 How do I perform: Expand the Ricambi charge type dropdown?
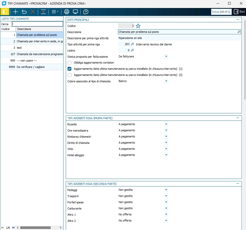(166, 124)
